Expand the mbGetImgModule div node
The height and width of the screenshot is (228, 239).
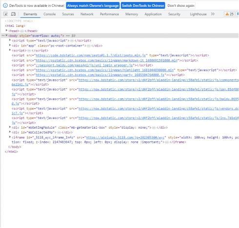point(10,127)
